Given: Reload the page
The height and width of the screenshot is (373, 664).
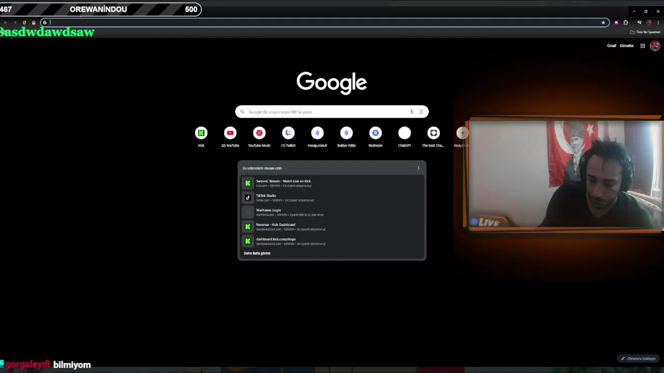Looking at the screenshot, I should point(24,22).
